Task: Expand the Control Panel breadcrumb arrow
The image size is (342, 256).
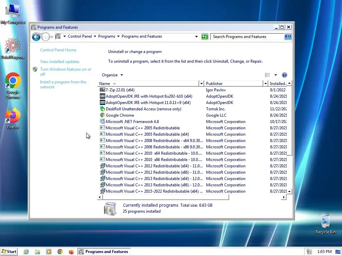Action: [x=95, y=36]
